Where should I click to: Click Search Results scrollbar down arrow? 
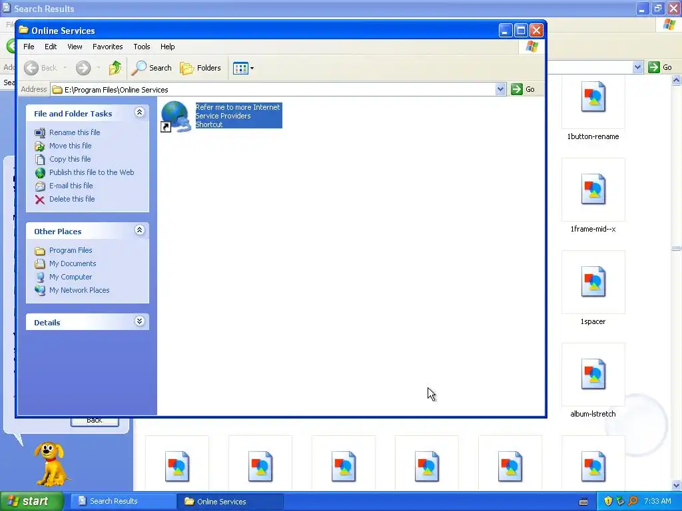click(677, 485)
